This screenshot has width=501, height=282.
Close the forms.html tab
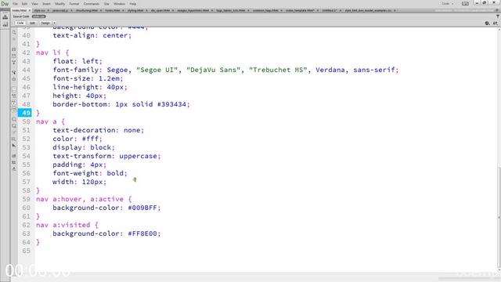(123, 10)
